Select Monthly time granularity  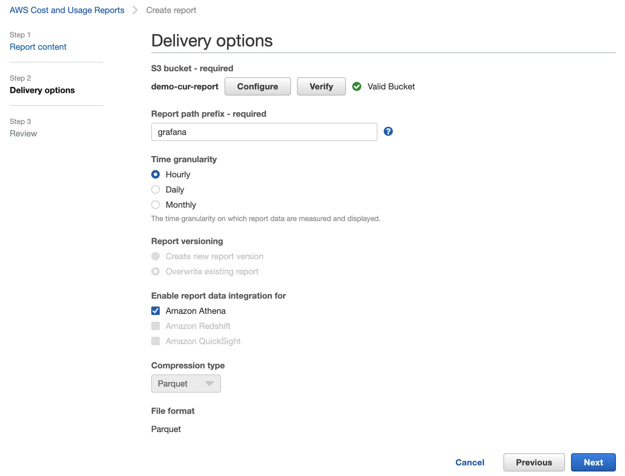(x=155, y=205)
